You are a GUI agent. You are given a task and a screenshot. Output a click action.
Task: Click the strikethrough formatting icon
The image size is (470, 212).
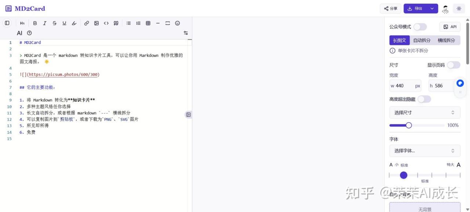tap(54, 23)
